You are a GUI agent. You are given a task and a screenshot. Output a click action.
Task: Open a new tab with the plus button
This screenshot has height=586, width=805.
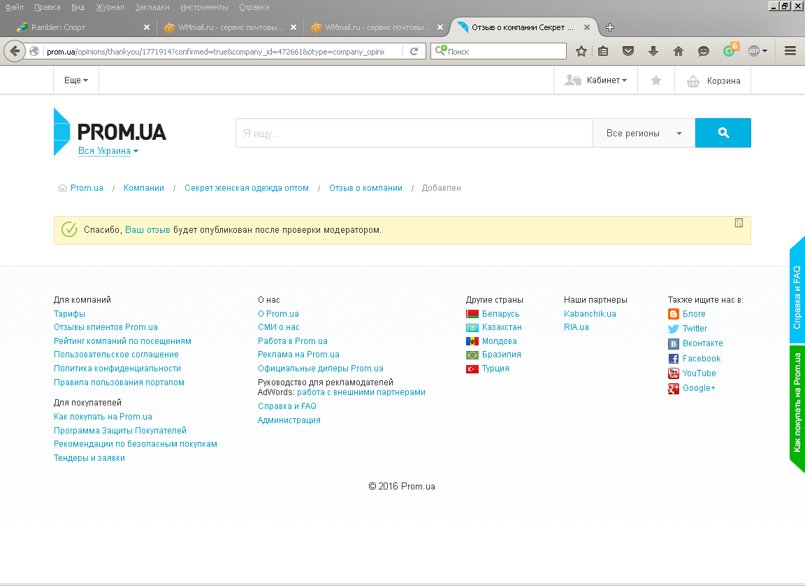(x=610, y=27)
